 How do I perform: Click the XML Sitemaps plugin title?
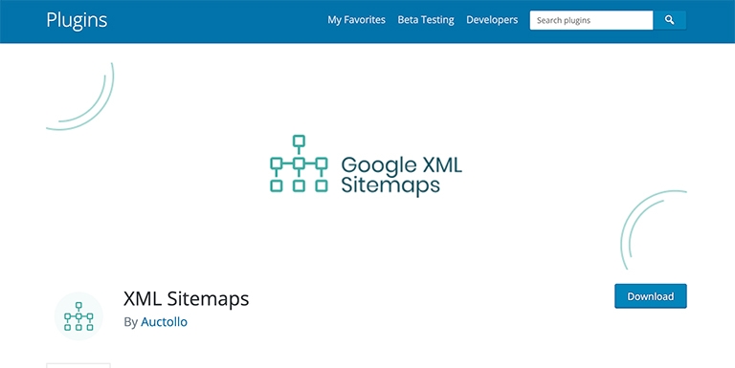click(186, 299)
